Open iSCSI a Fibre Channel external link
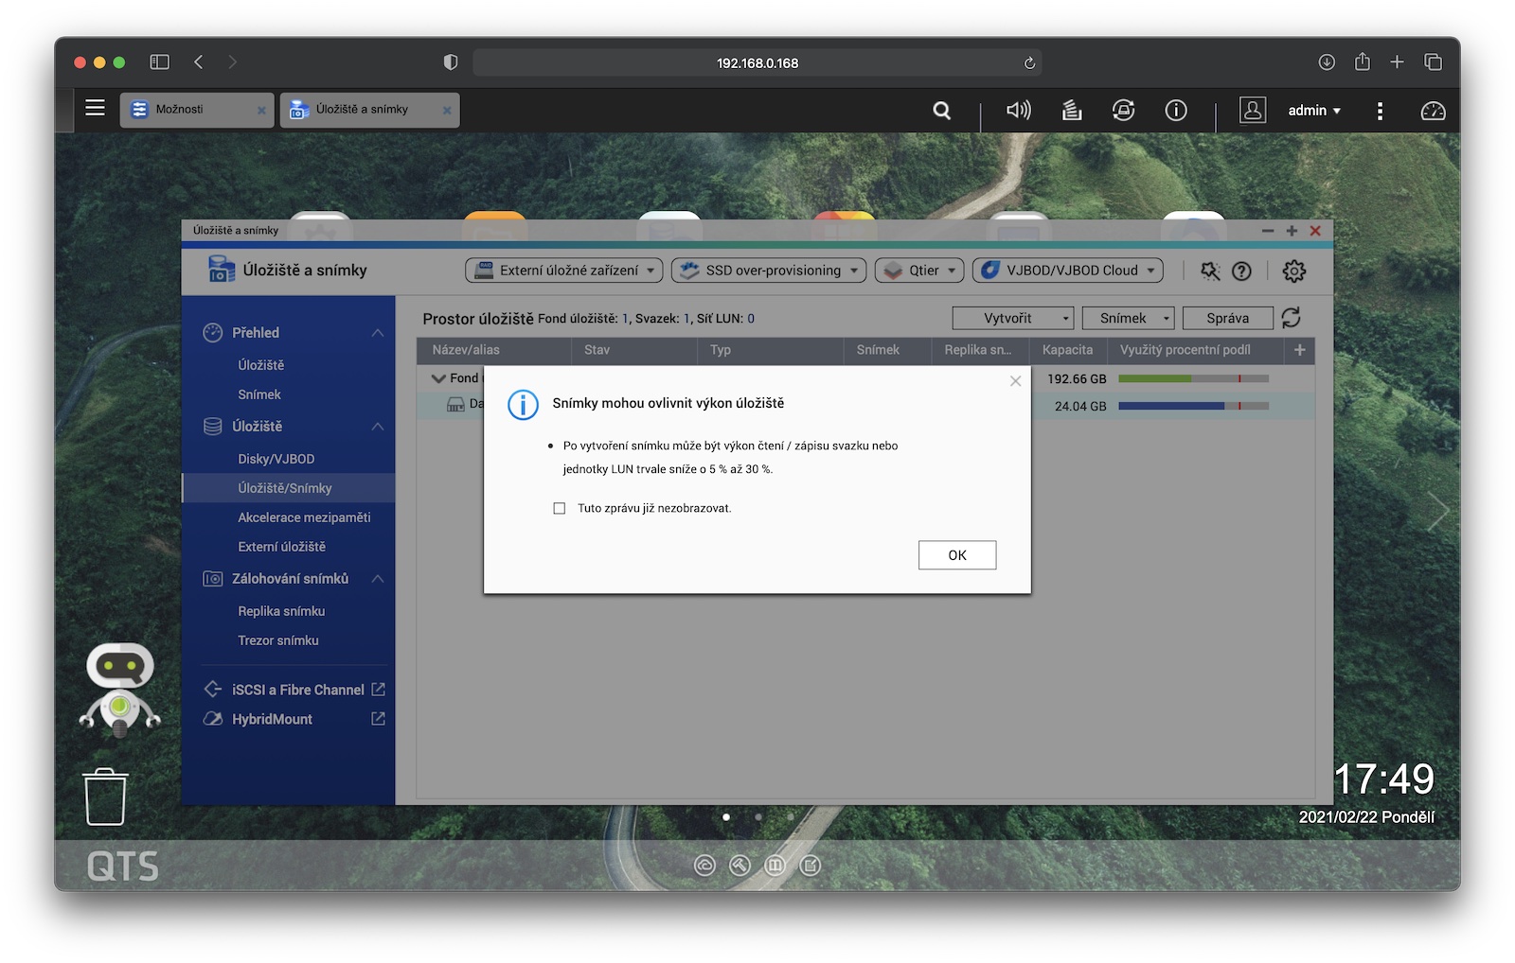This screenshot has height=963, width=1515. pos(378,690)
